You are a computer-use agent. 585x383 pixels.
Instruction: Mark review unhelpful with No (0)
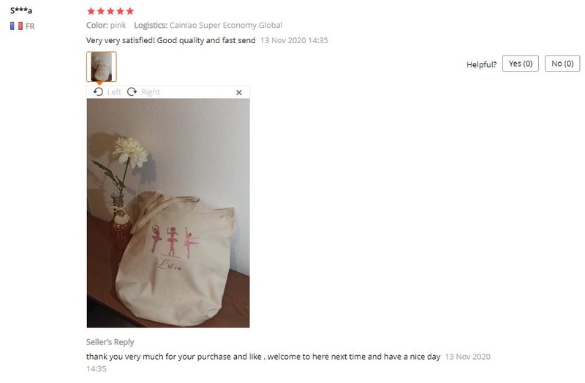pyautogui.click(x=562, y=64)
